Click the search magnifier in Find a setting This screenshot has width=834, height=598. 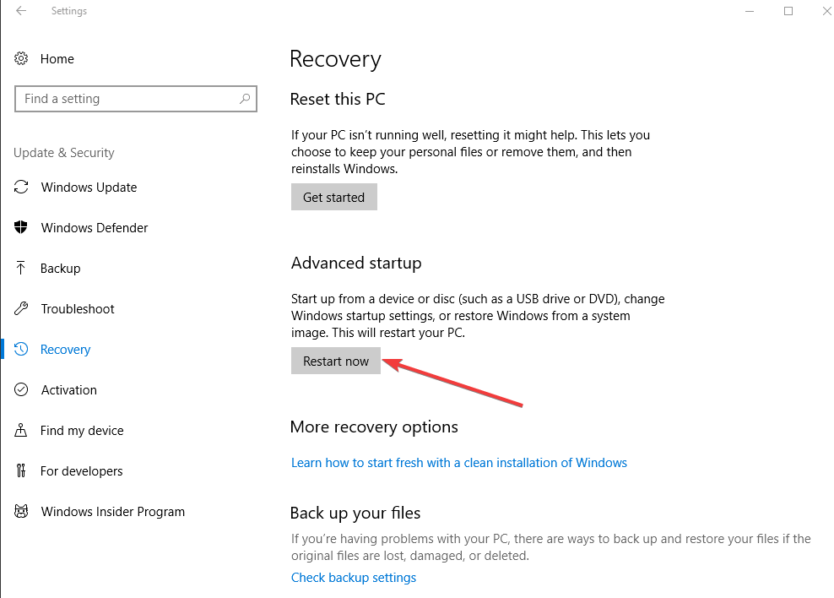click(245, 99)
